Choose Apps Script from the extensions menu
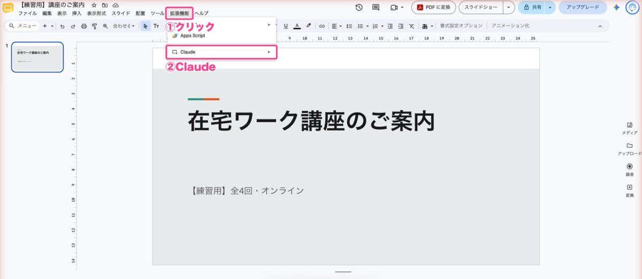The width and height of the screenshot is (642, 279). click(222, 36)
